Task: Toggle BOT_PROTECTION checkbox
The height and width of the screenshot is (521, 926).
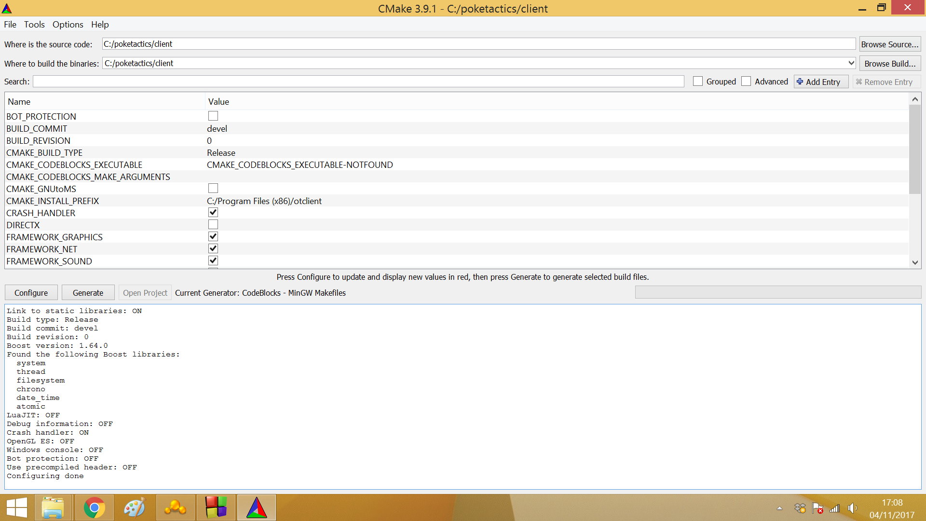Action: [213, 116]
